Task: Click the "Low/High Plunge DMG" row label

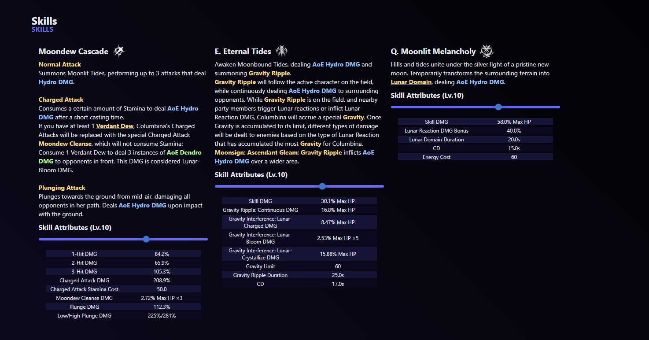Action: 85,316
